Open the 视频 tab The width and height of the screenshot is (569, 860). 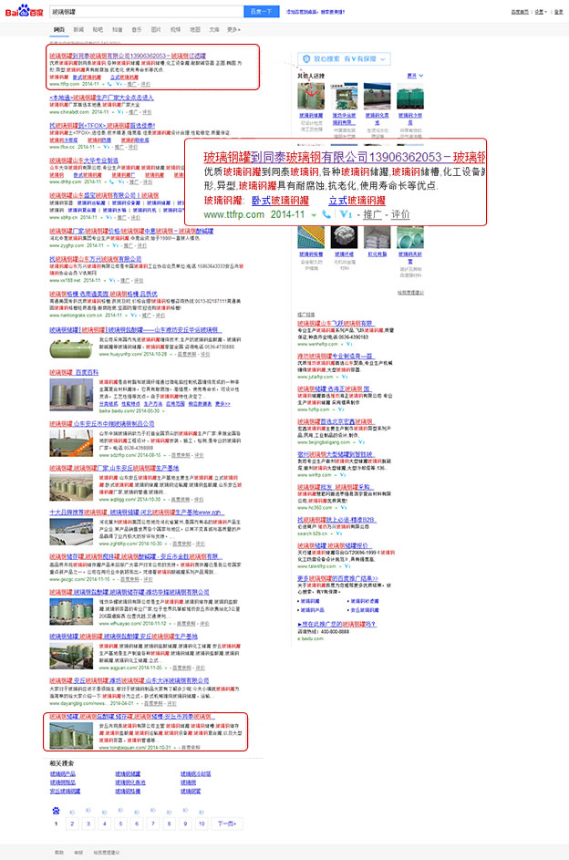(175, 29)
